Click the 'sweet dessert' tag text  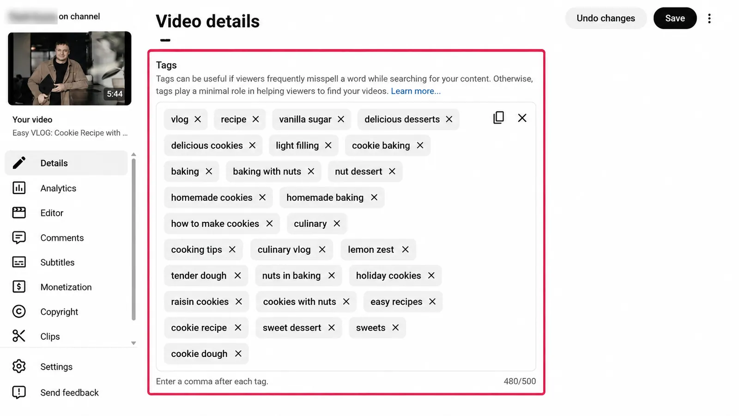tap(292, 328)
